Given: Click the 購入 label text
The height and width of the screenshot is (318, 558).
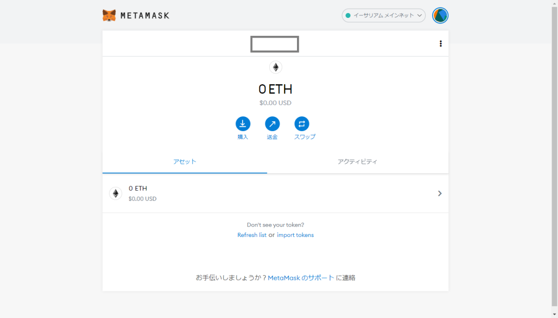Looking at the screenshot, I should click(x=242, y=137).
